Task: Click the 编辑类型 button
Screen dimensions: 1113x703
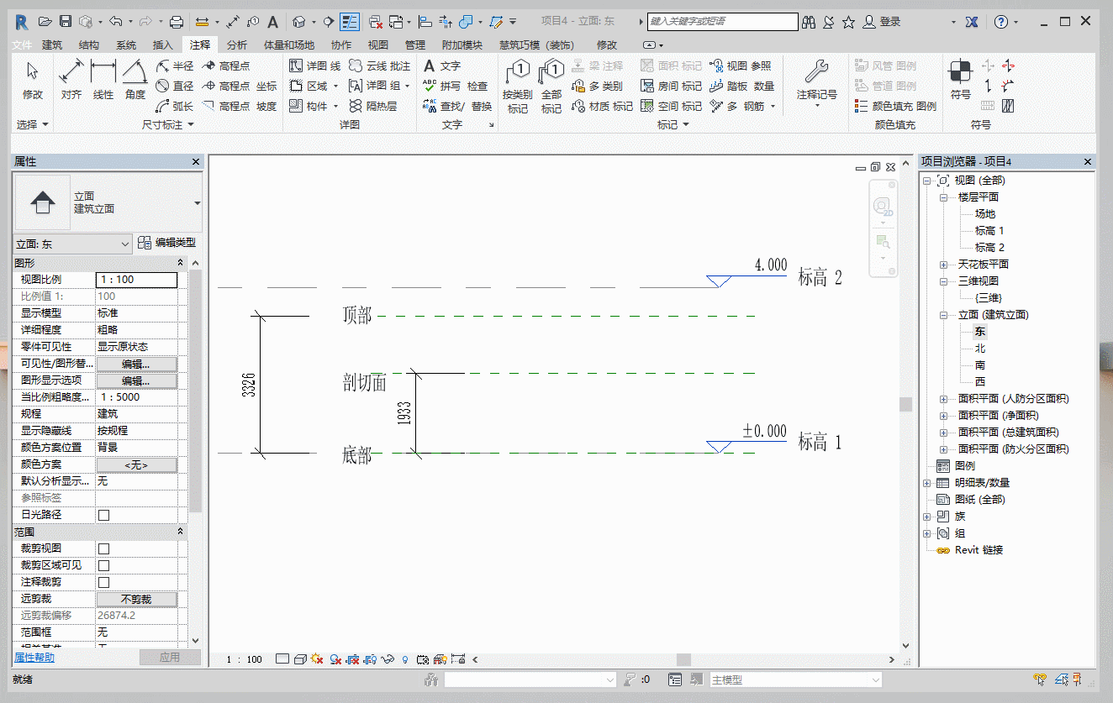Action: tap(166, 243)
